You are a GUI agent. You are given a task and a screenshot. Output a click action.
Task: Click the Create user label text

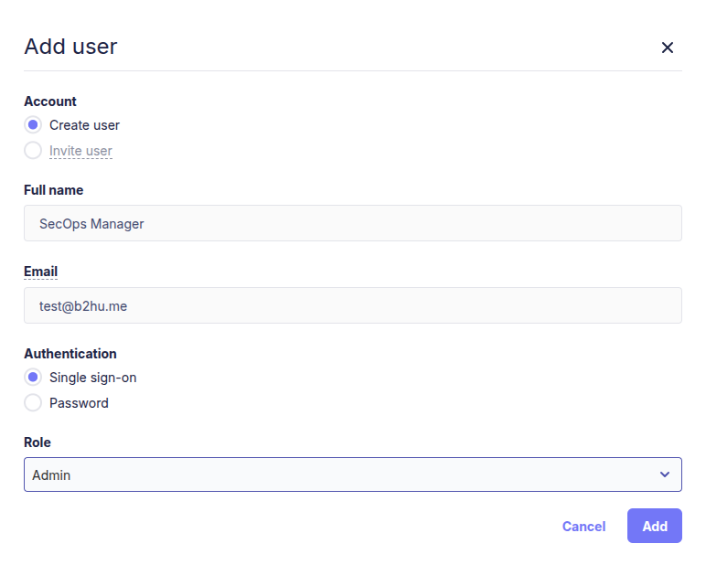coord(84,125)
